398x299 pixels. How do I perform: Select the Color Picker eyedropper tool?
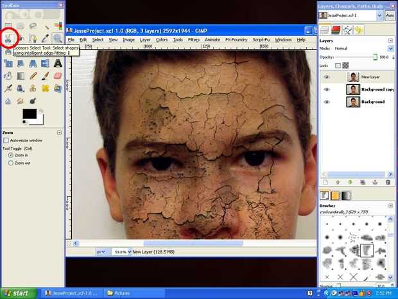point(46,38)
